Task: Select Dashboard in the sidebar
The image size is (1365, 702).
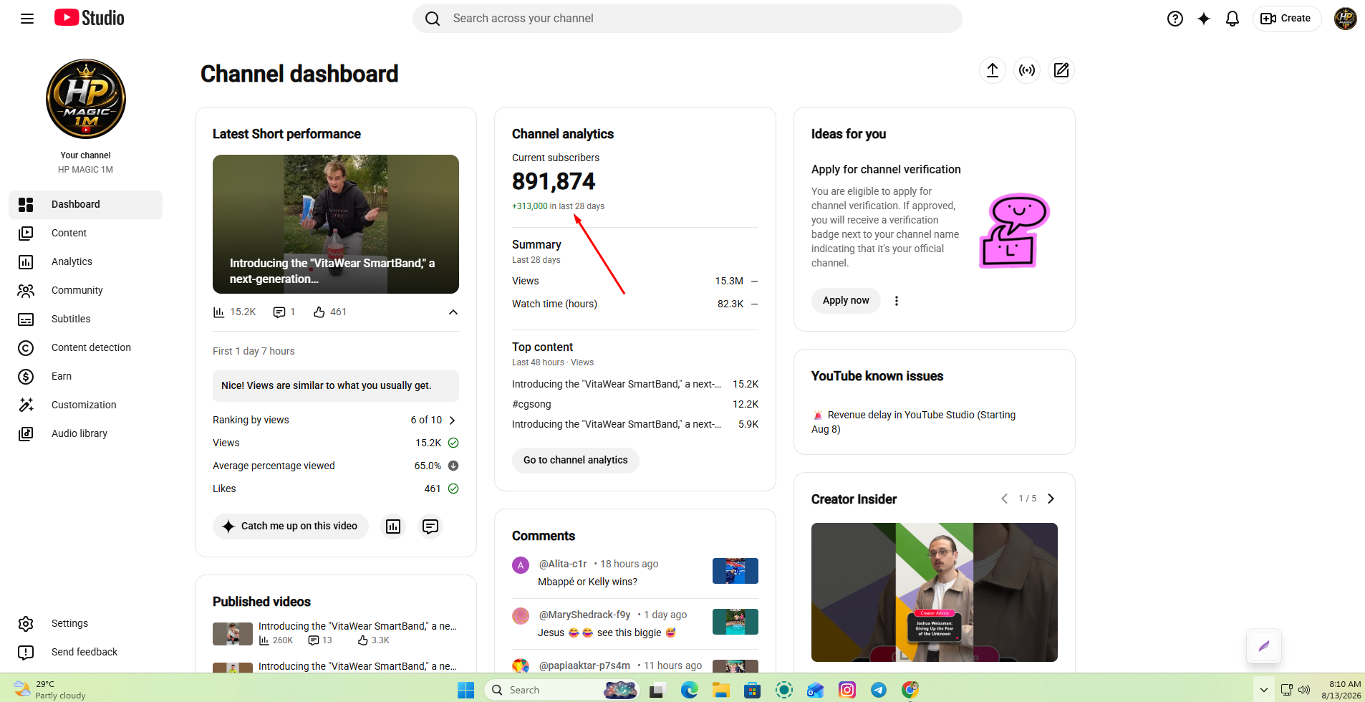Action: (86, 205)
